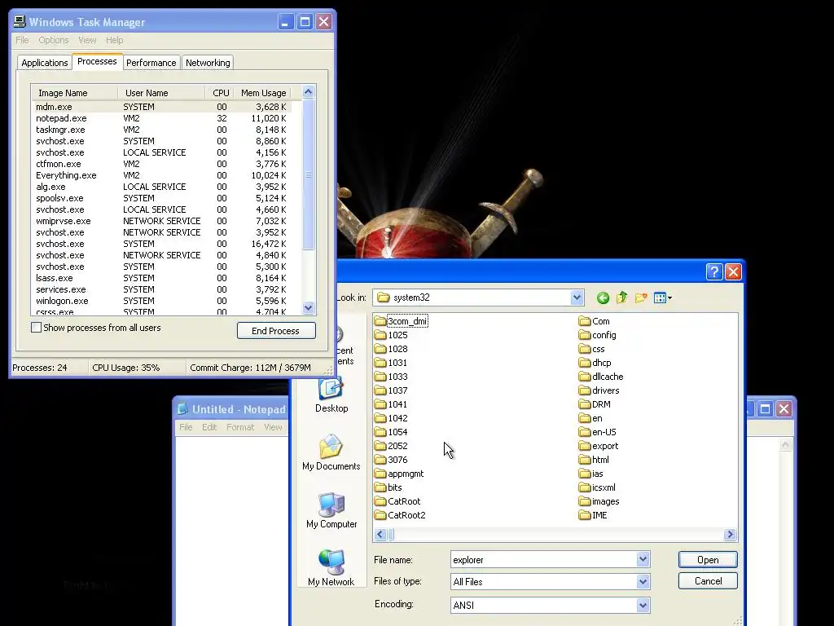Select the IME folder
834x626 pixels.
[593, 515]
